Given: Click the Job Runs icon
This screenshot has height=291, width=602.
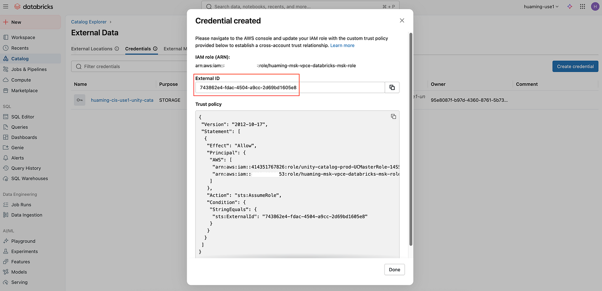Looking at the screenshot, I should point(6,205).
